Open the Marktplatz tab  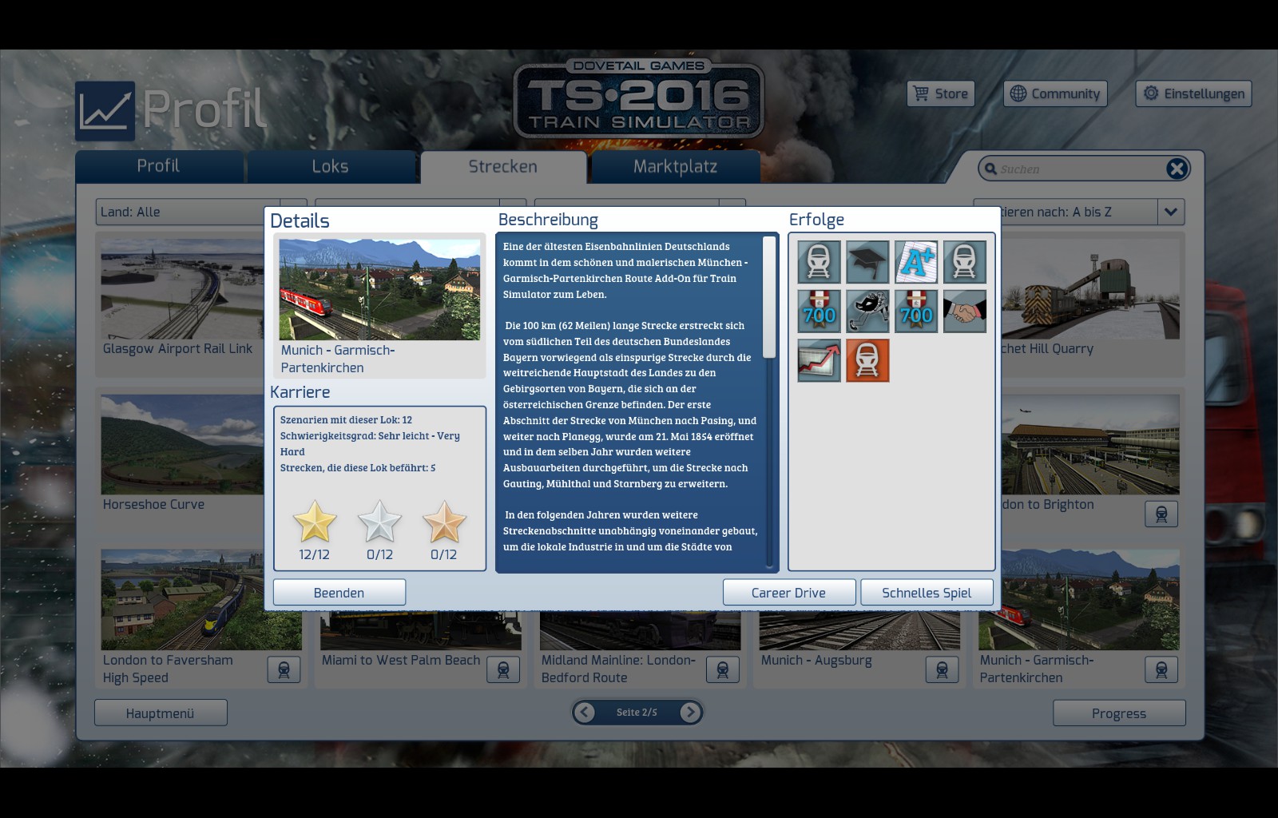(675, 166)
